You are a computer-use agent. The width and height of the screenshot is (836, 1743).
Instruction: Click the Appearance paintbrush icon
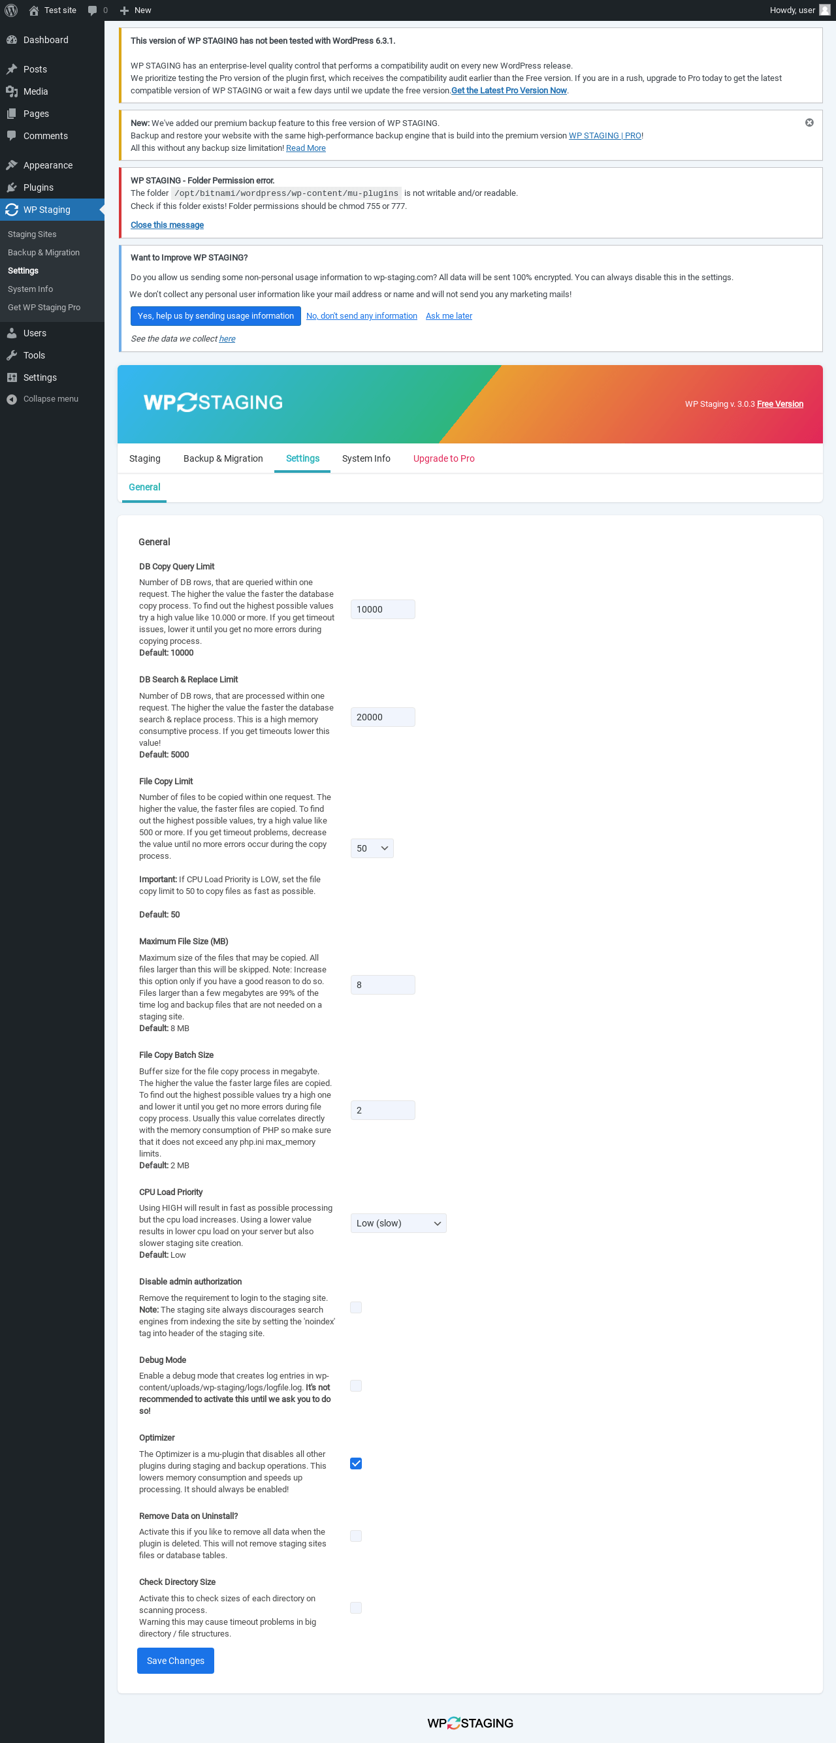tap(12, 165)
